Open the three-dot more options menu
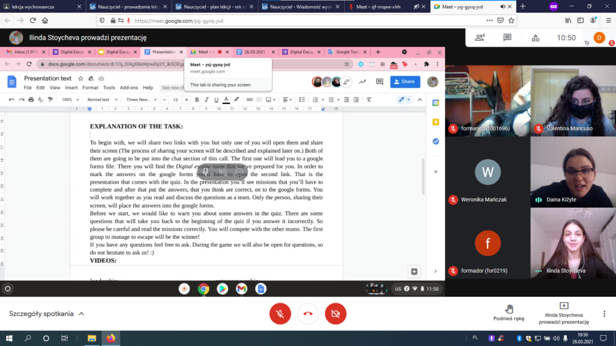Screen dimensions: 616x346 (x=605, y=314)
